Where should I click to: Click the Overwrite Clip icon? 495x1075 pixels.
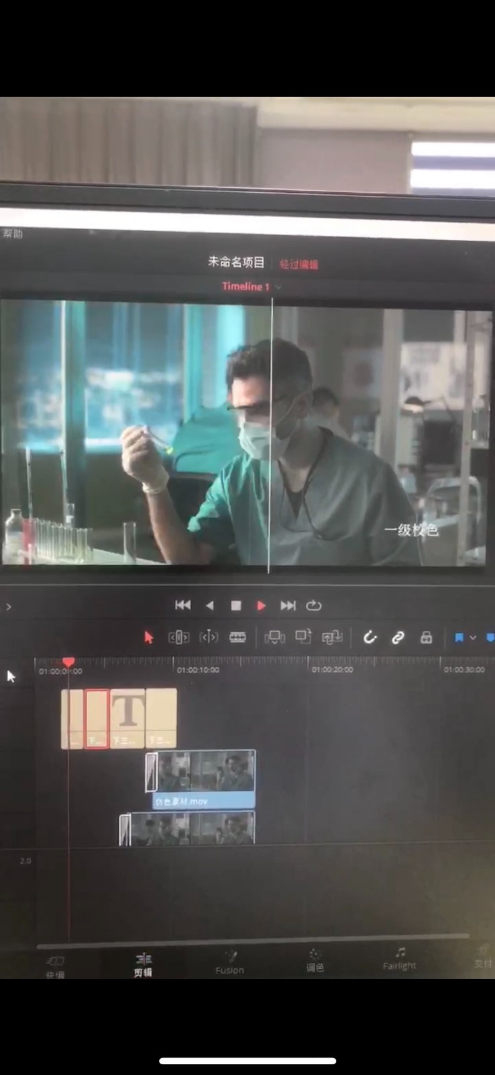coord(303,636)
